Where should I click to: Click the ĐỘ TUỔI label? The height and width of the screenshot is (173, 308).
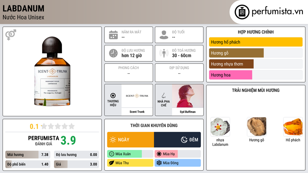tap(178, 32)
